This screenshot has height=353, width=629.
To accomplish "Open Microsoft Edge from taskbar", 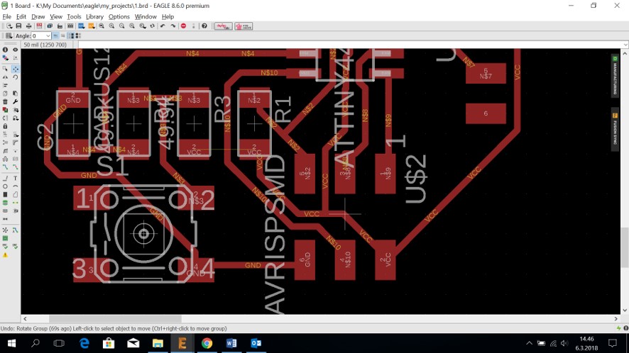I will click(x=84, y=343).
